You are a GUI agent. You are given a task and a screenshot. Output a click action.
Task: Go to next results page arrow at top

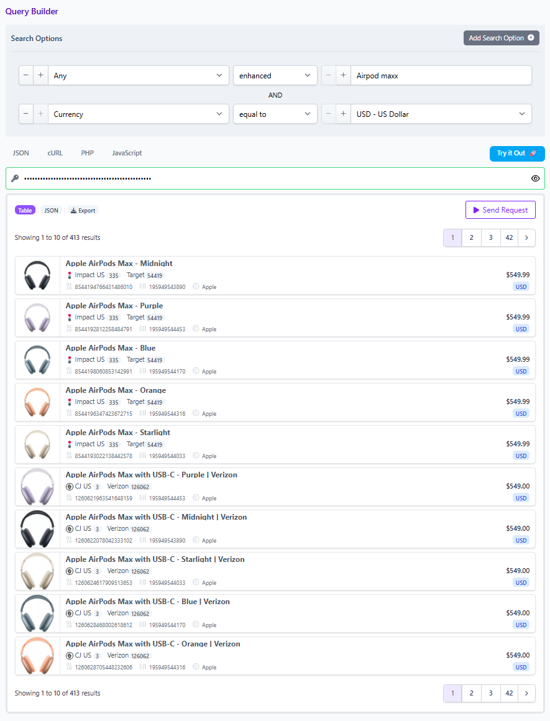pos(526,237)
